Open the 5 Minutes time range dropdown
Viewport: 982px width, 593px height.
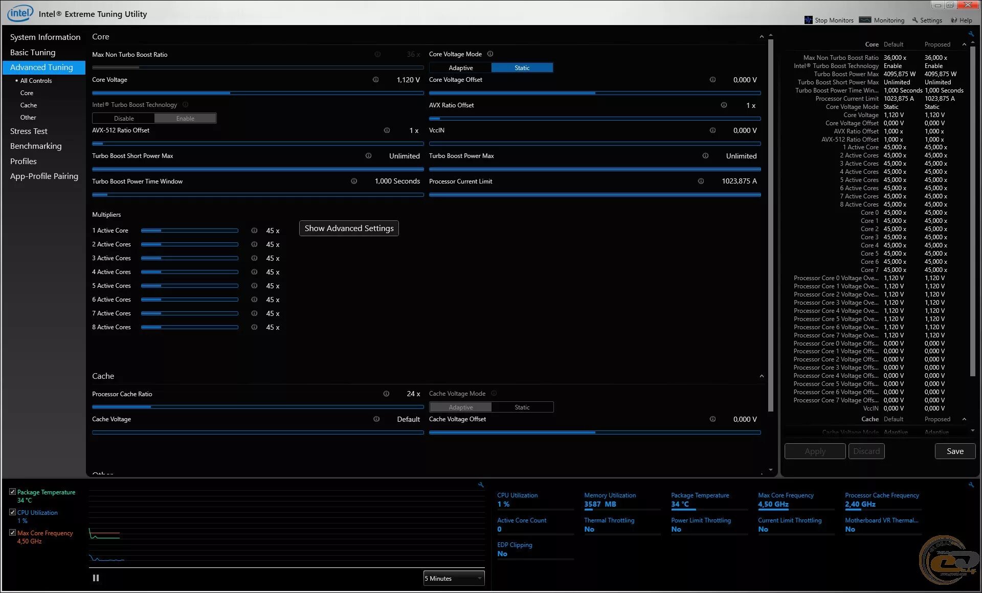tap(454, 579)
